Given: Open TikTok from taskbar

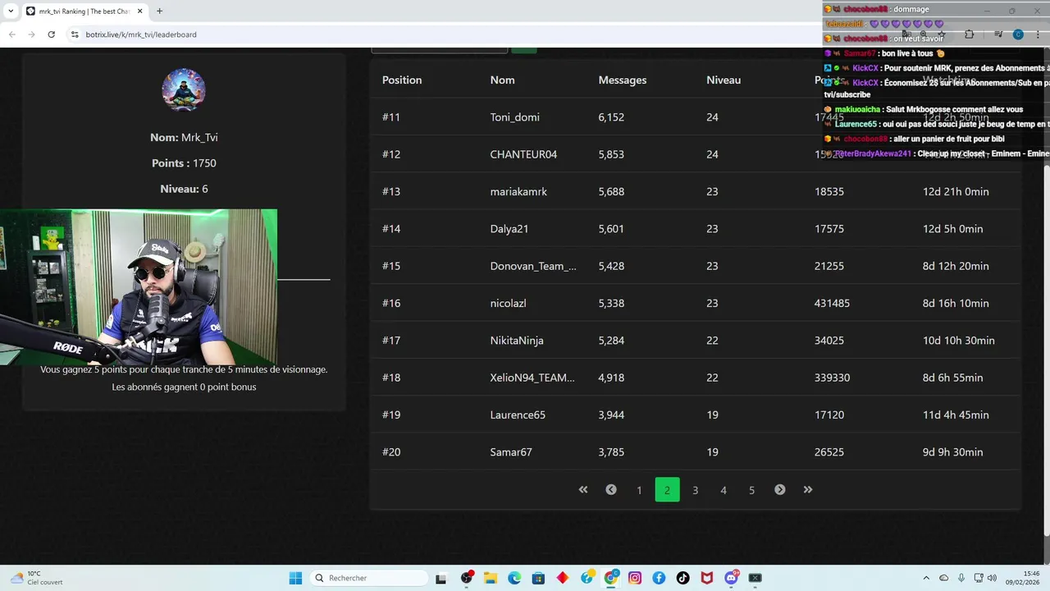Looking at the screenshot, I should click(682, 578).
